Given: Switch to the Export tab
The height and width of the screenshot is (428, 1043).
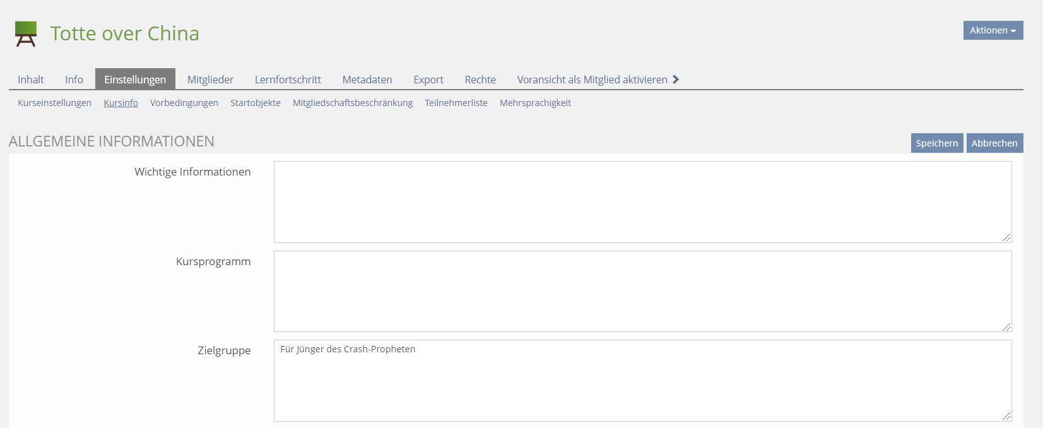Looking at the screenshot, I should (428, 80).
